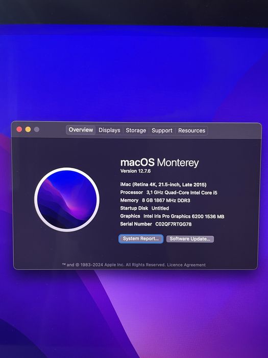Screen dimensions: 268x358
Task: Open Software Update
Action: point(190,239)
